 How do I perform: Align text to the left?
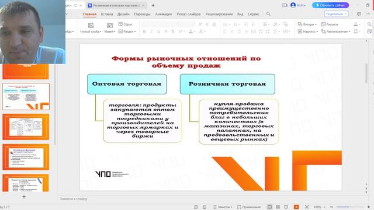click(x=224, y=32)
